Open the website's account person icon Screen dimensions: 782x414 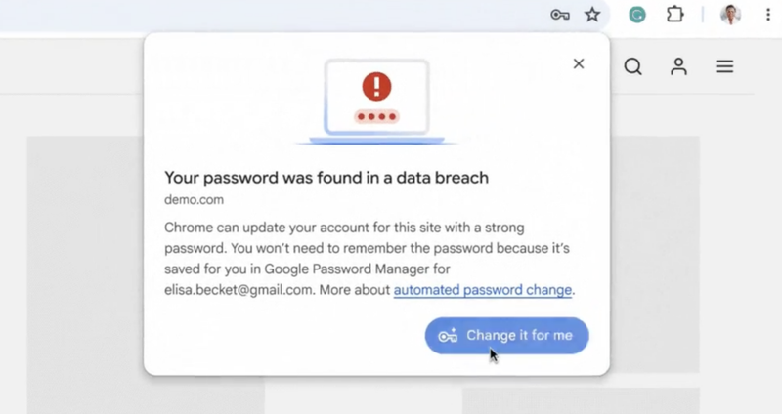[678, 67]
